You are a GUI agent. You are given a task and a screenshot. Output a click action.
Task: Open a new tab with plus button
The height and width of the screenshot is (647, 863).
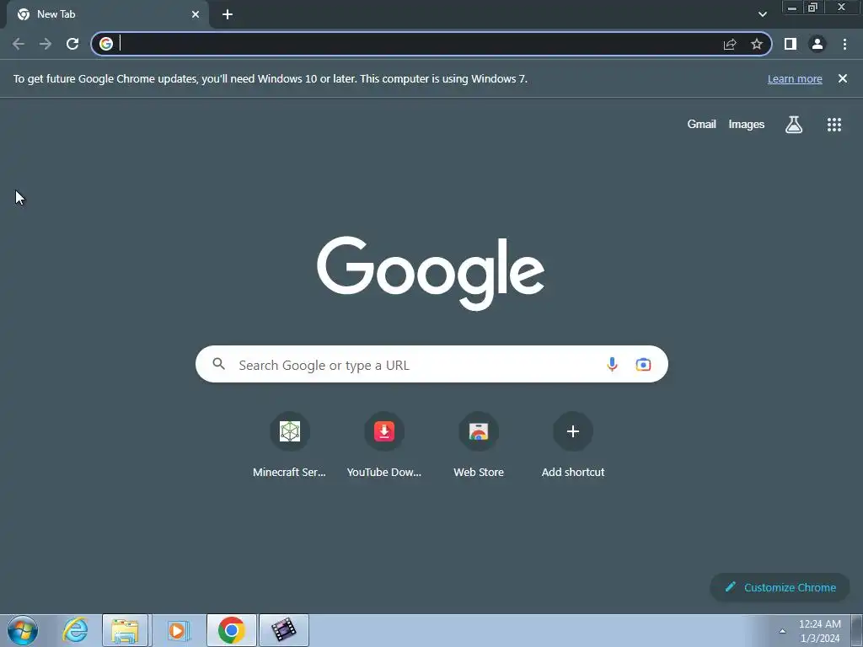click(228, 14)
